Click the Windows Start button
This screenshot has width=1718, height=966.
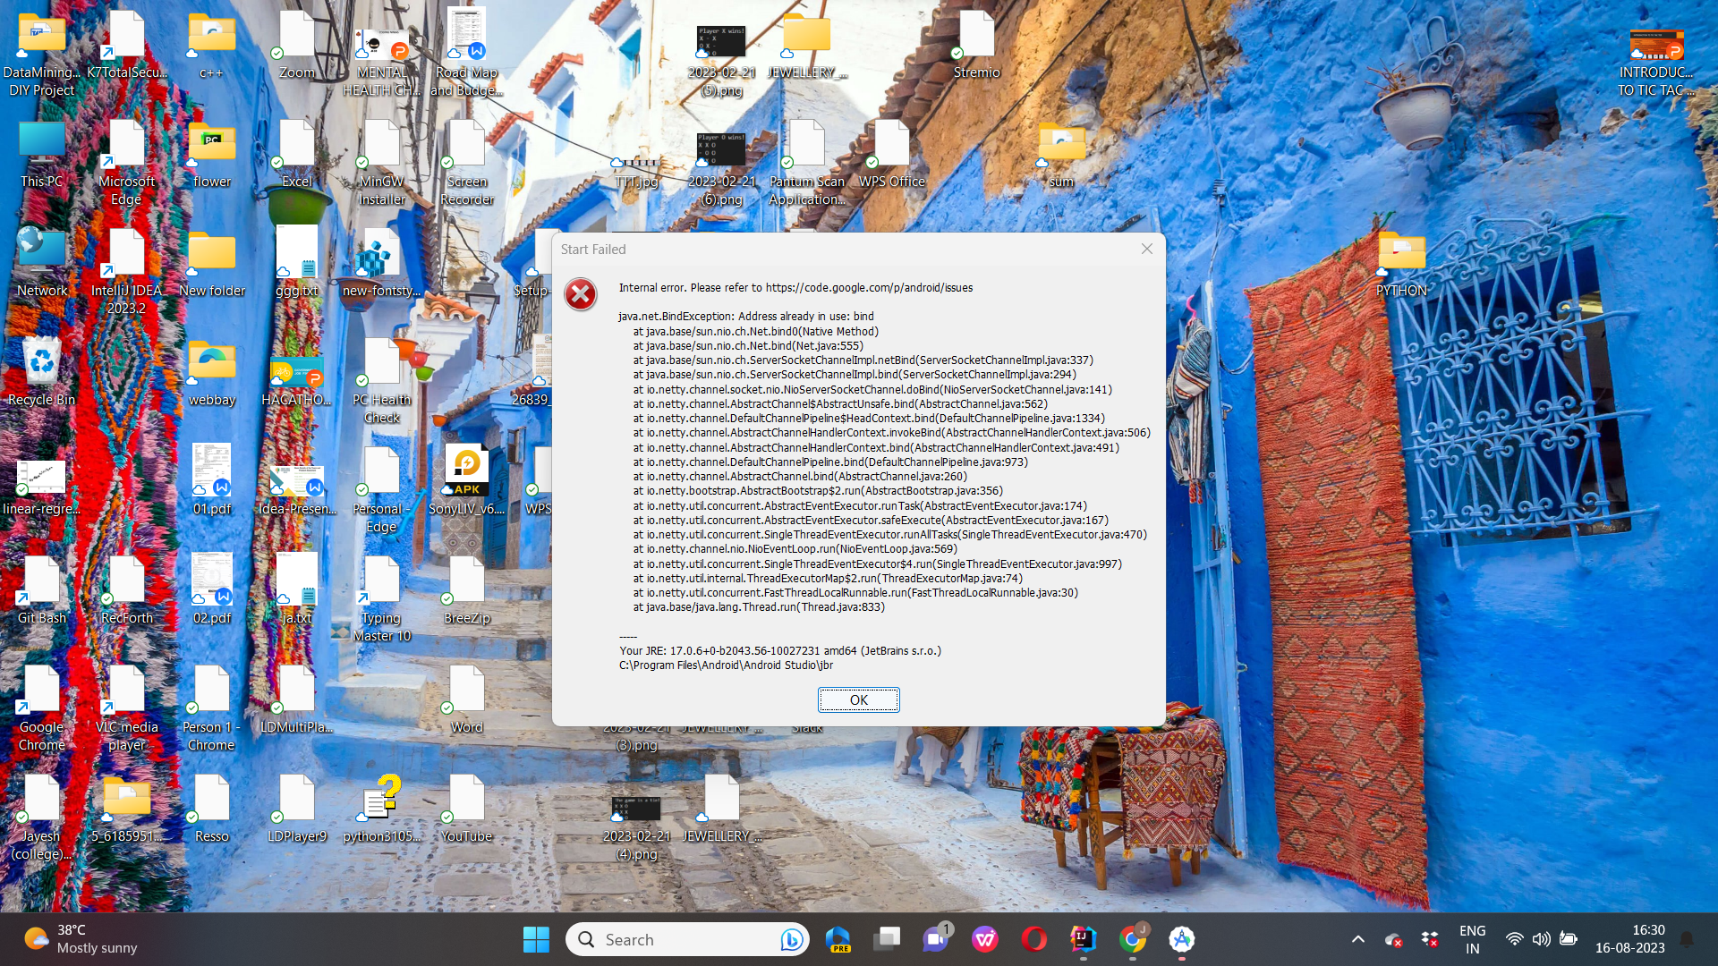click(x=536, y=939)
